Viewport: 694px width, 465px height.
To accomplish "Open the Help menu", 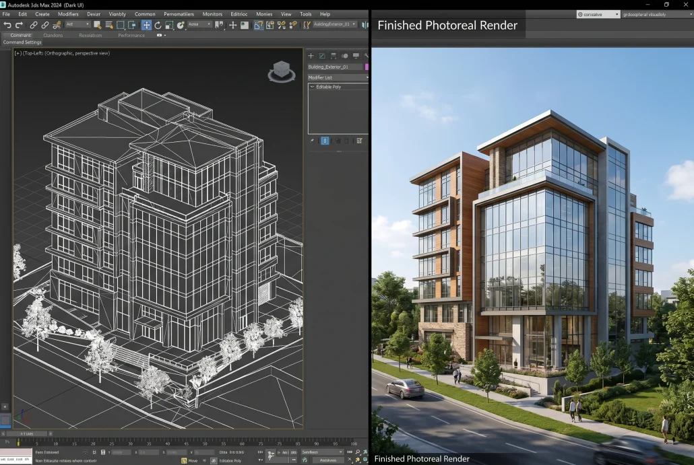I will tap(325, 14).
